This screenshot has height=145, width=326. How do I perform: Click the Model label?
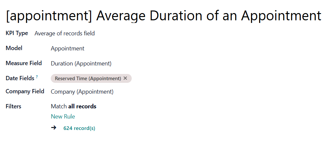[x=14, y=48]
